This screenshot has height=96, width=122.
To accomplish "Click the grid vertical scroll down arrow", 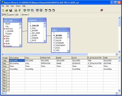I will tap(119, 90).
